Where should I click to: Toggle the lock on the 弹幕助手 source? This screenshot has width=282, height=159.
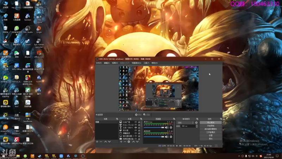click(x=139, y=133)
